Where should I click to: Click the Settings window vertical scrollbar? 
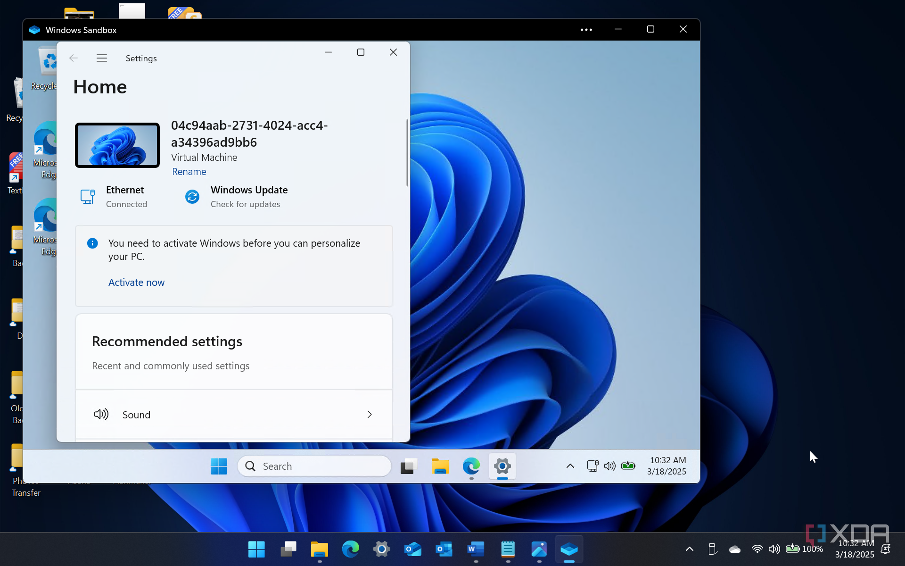point(407,153)
